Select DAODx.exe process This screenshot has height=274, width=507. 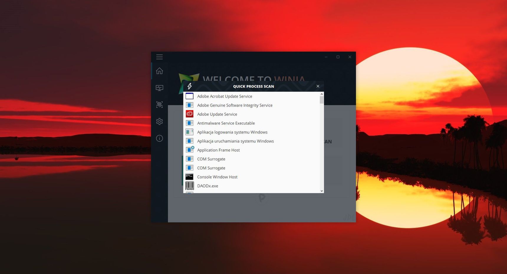click(251, 186)
